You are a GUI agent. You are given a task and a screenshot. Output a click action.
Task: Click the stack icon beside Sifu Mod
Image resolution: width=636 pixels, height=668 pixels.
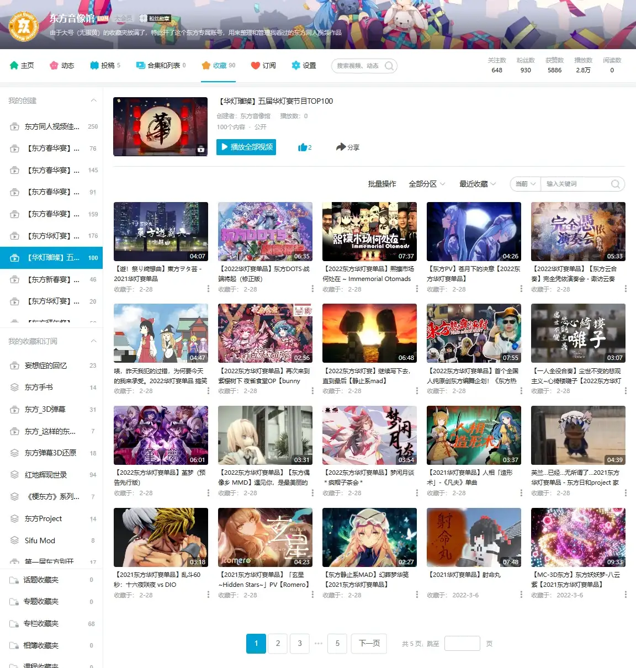pos(14,540)
